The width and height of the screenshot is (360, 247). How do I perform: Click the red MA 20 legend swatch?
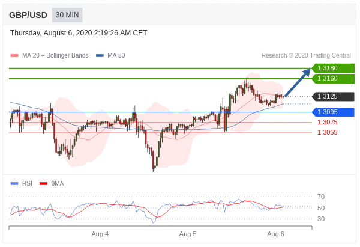pos(14,55)
